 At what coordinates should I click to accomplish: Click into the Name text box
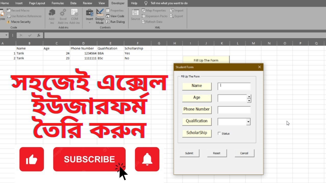tap(234, 86)
